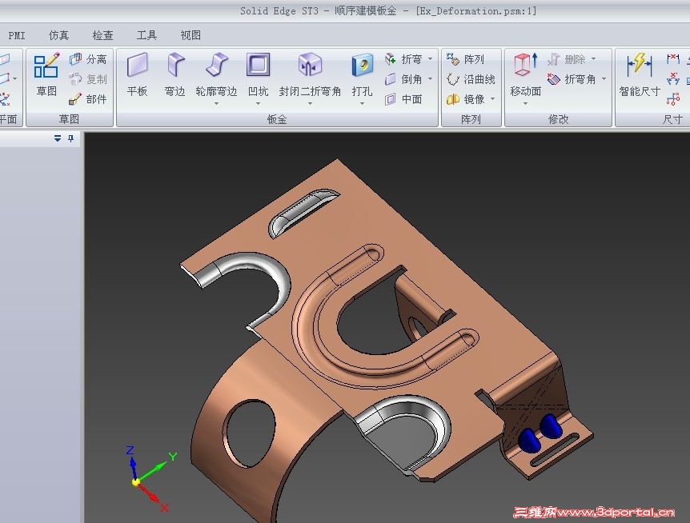Click the 中面 mid-surface command
The width and height of the screenshot is (690, 523).
tap(403, 99)
